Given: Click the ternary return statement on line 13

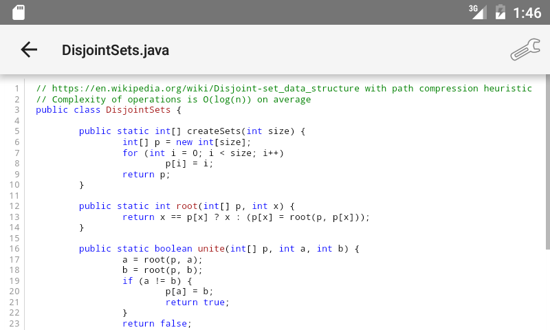Looking at the screenshot, I should click(246, 217).
